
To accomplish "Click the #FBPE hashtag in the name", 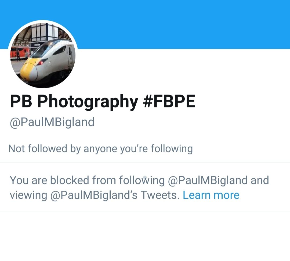I will pos(169,101).
